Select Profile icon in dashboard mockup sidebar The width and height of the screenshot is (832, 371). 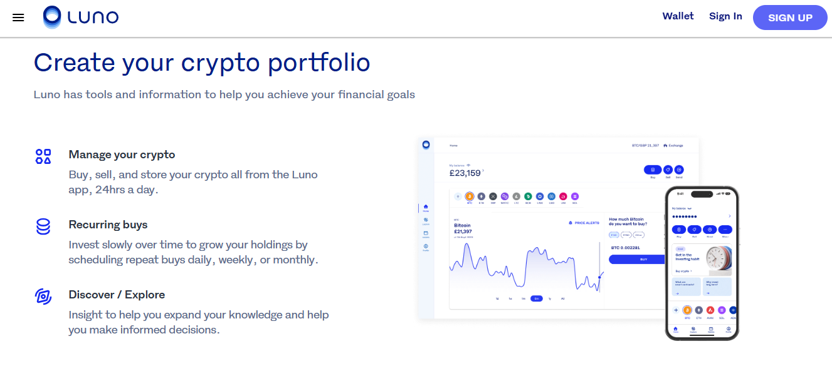tap(426, 247)
